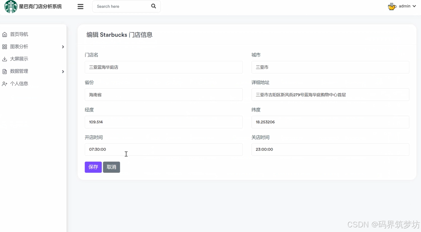Click the grid icon beside 图表分析

coord(5,47)
